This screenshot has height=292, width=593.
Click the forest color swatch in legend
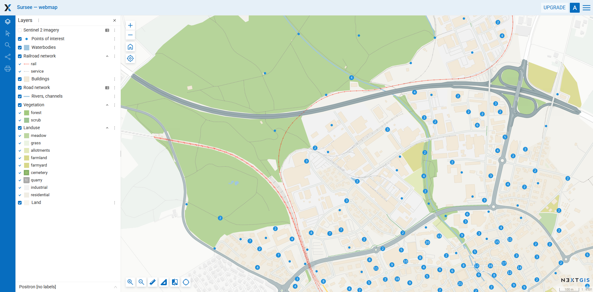click(27, 113)
